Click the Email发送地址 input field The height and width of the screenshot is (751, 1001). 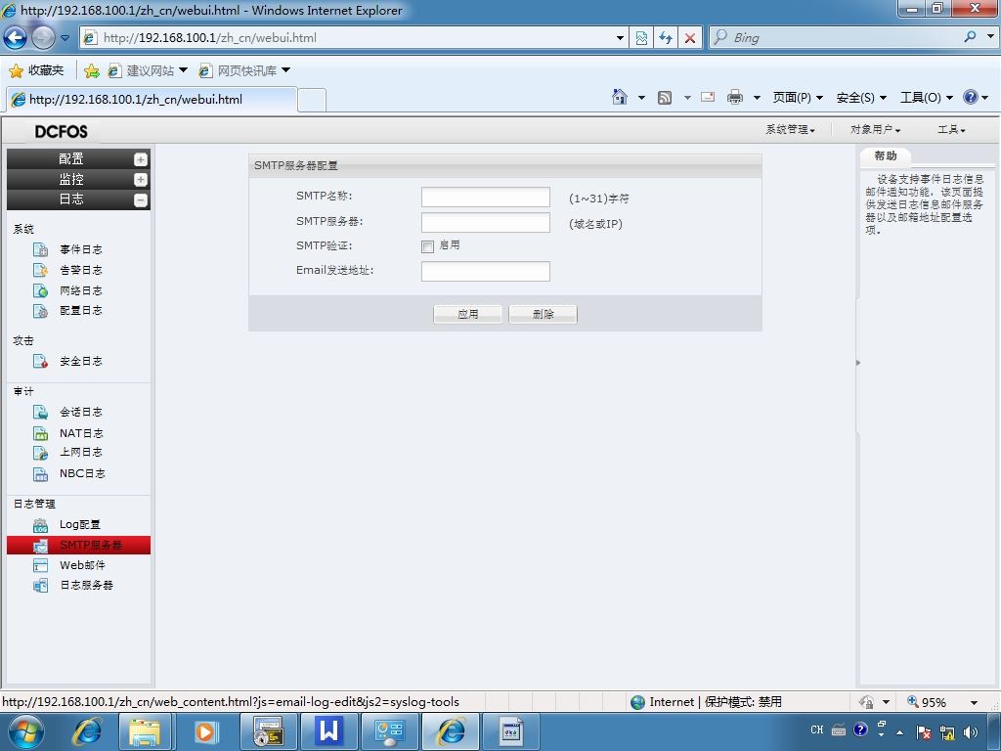click(485, 272)
